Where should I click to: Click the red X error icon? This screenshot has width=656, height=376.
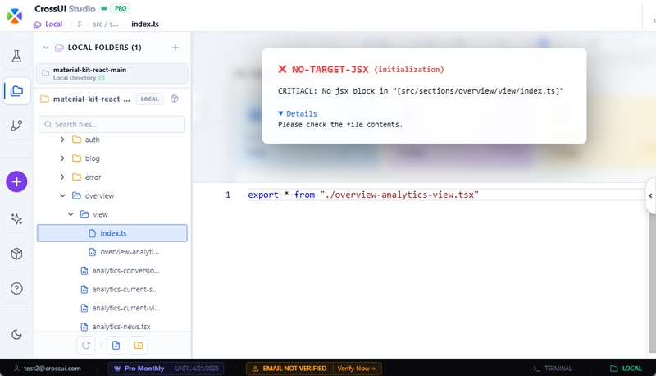(282, 69)
